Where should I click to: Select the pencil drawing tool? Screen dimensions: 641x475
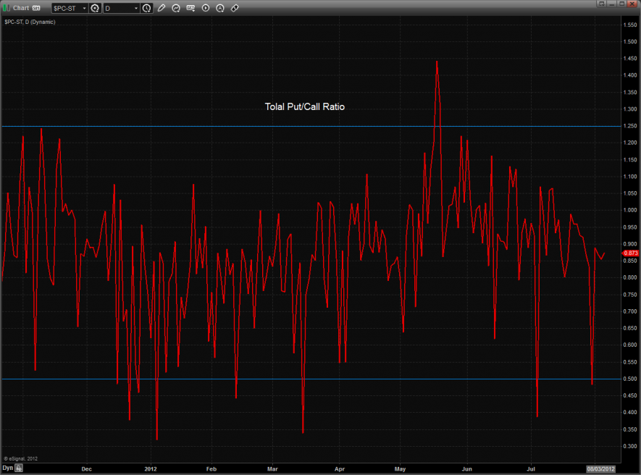click(x=162, y=8)
